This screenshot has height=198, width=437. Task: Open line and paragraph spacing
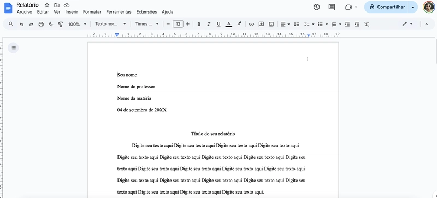[x=297, y=24]
